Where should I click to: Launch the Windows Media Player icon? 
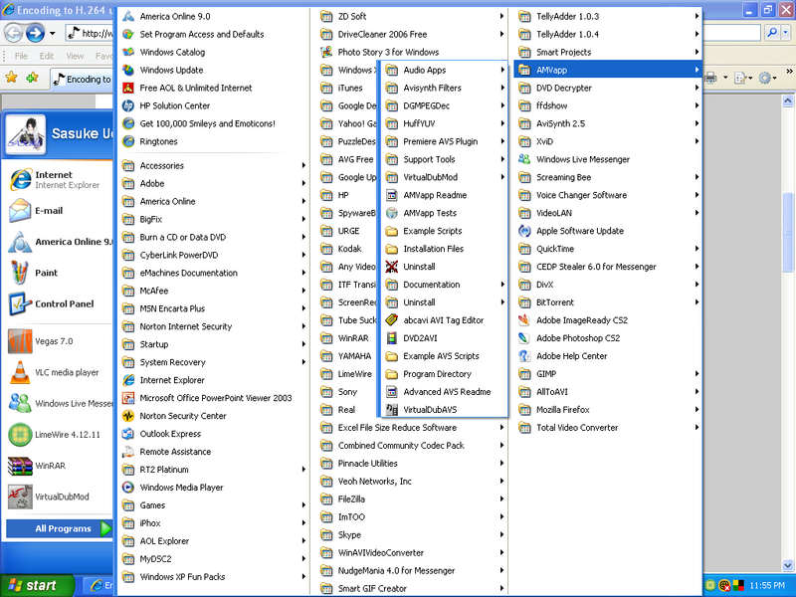point(128,488)
